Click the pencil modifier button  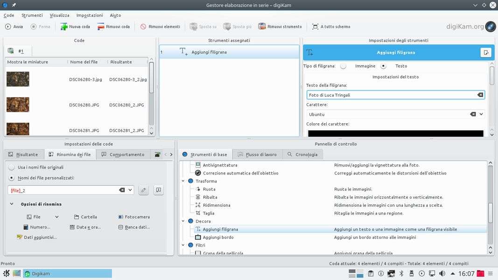coord(144,190)
